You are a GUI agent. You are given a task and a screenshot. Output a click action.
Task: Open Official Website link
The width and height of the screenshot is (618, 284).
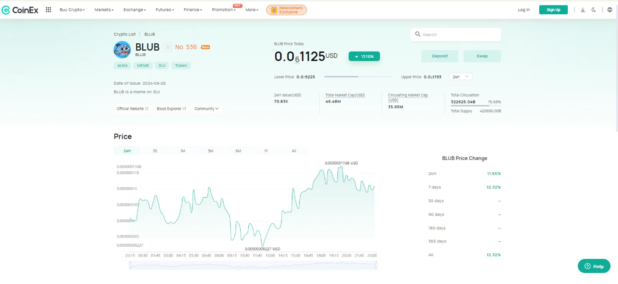point(132,109)
